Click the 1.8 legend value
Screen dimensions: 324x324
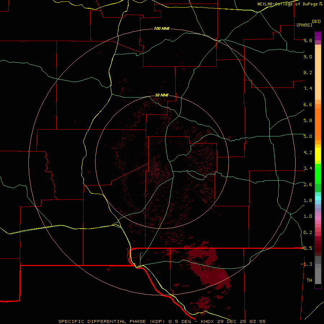tap(308, 201)
